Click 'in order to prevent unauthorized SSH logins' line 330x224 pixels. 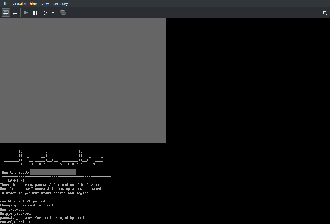coord(45,193)
